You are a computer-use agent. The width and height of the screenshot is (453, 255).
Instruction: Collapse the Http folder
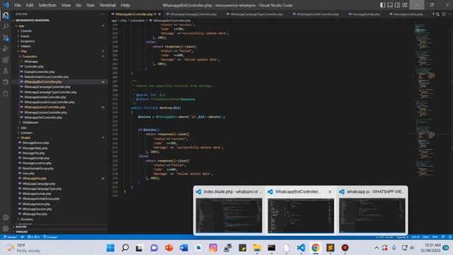[23, 51]
